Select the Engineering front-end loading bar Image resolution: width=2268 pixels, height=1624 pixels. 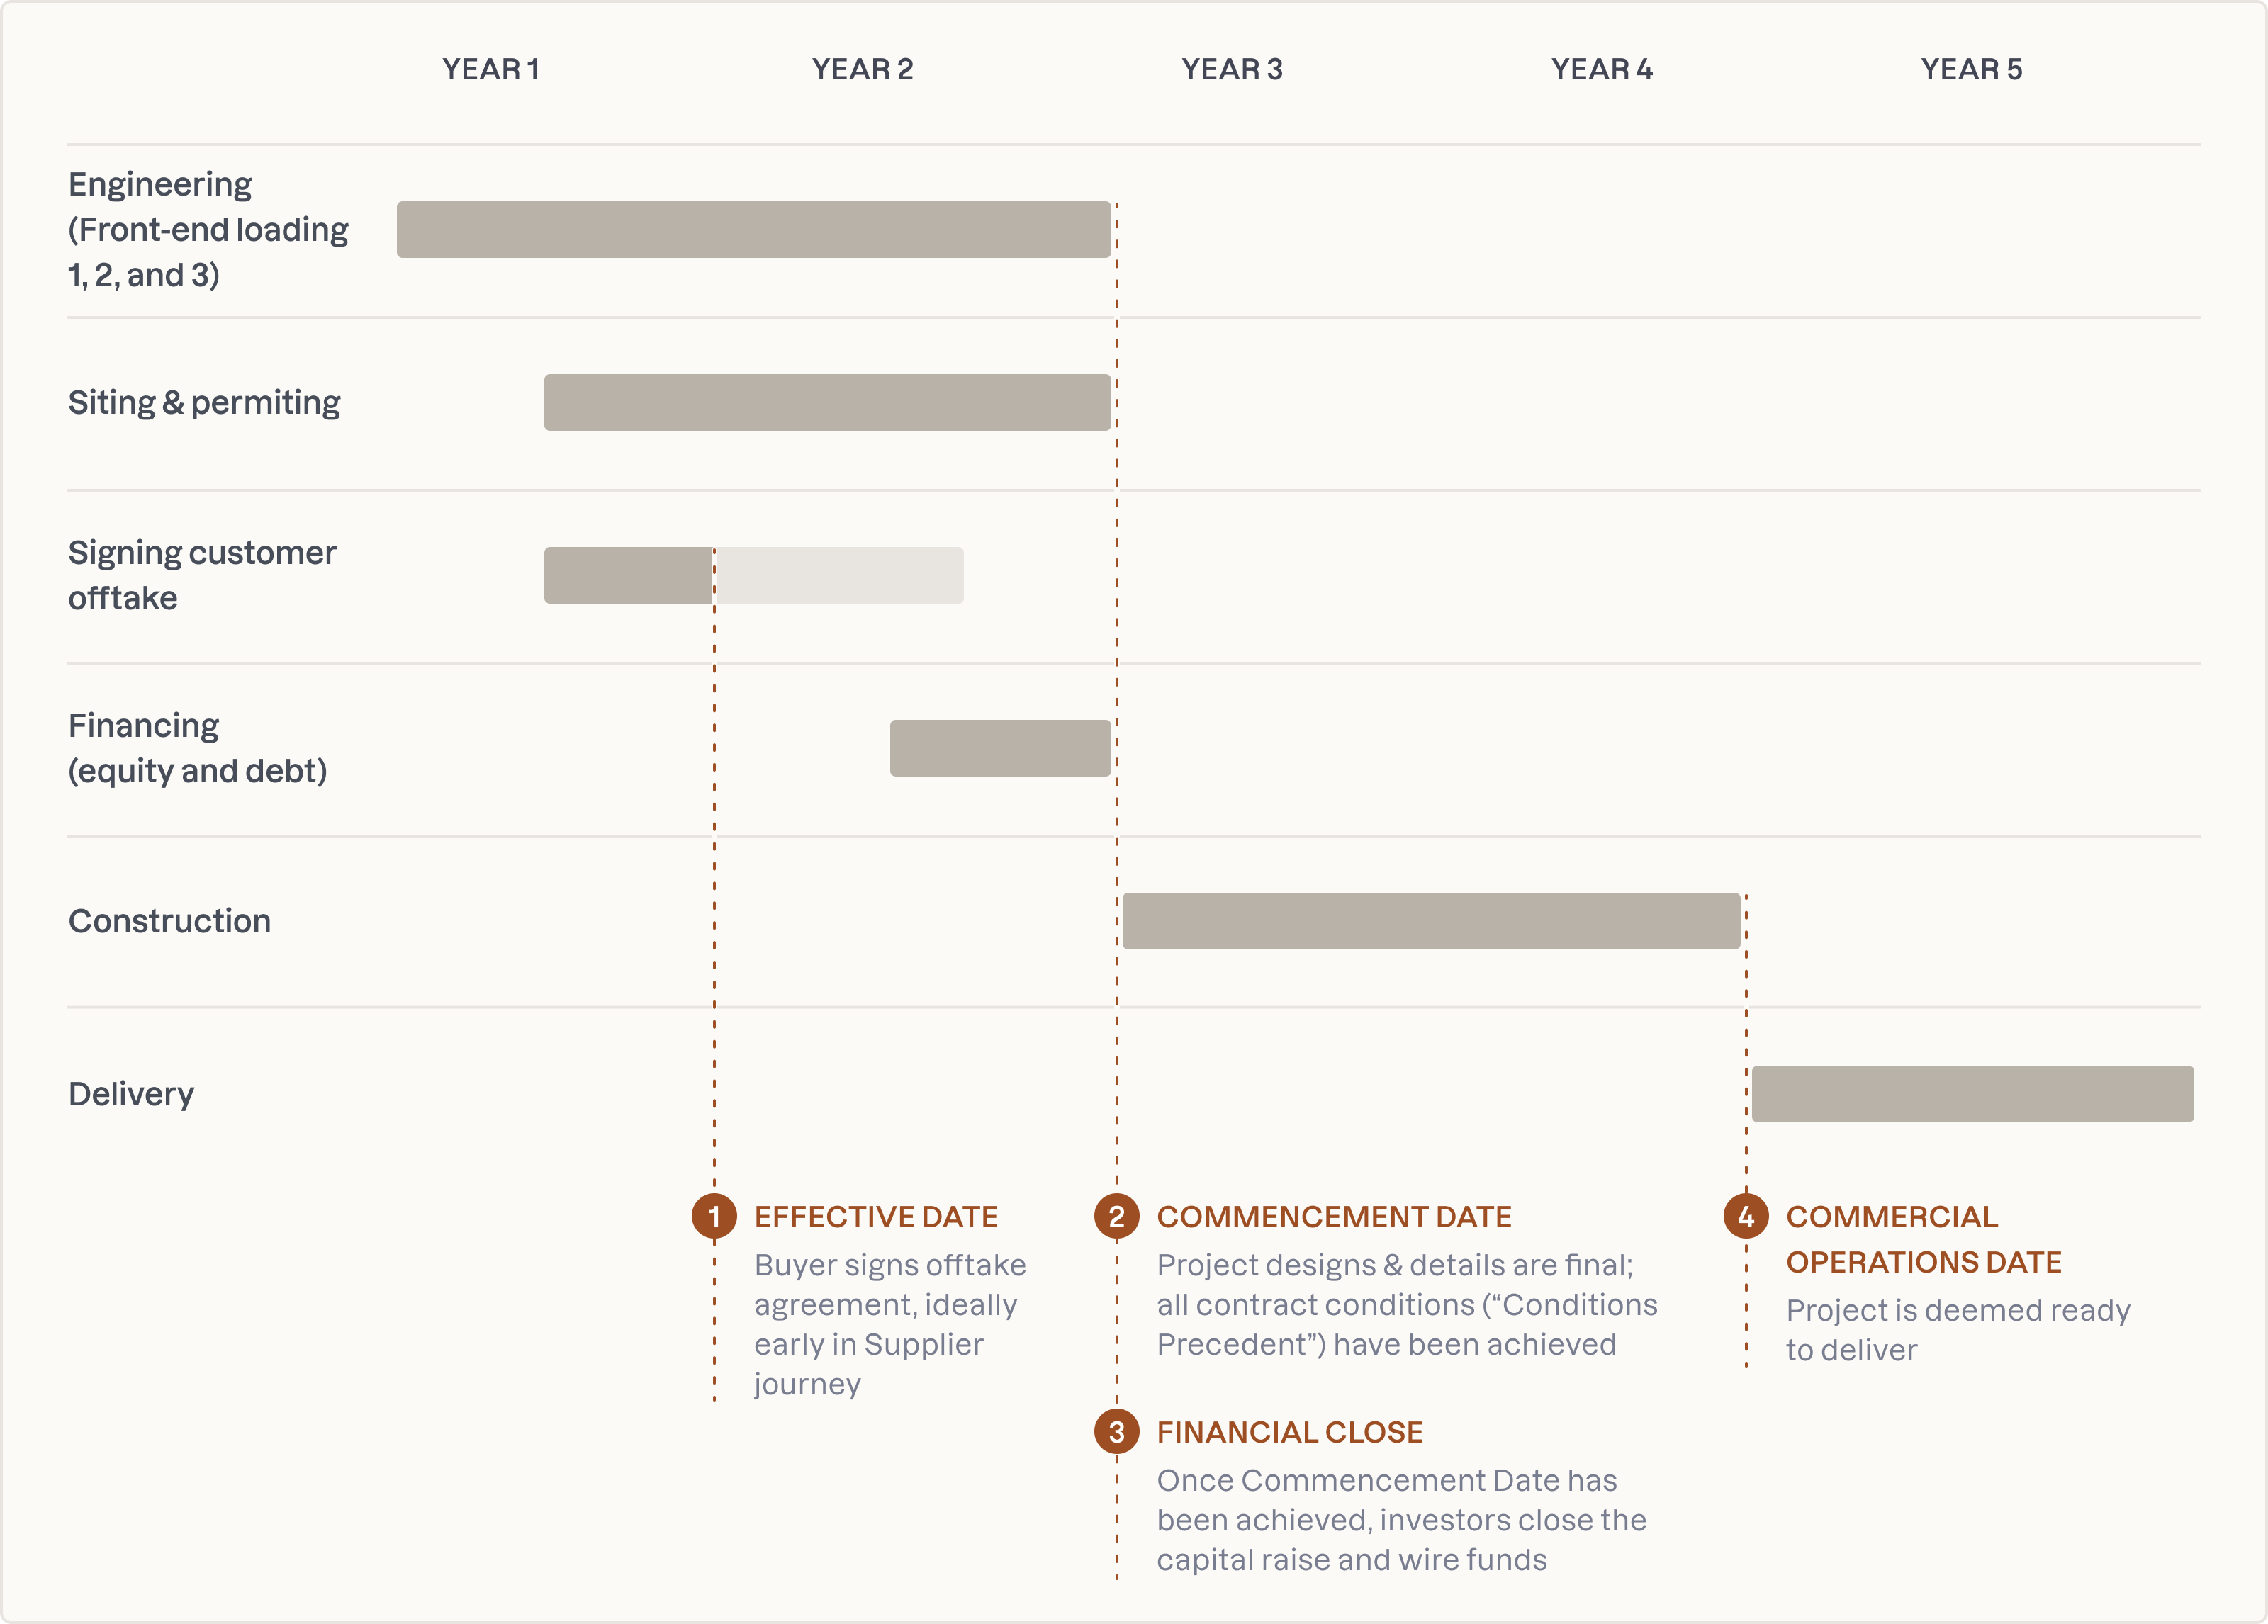click(x=753, y=230)
